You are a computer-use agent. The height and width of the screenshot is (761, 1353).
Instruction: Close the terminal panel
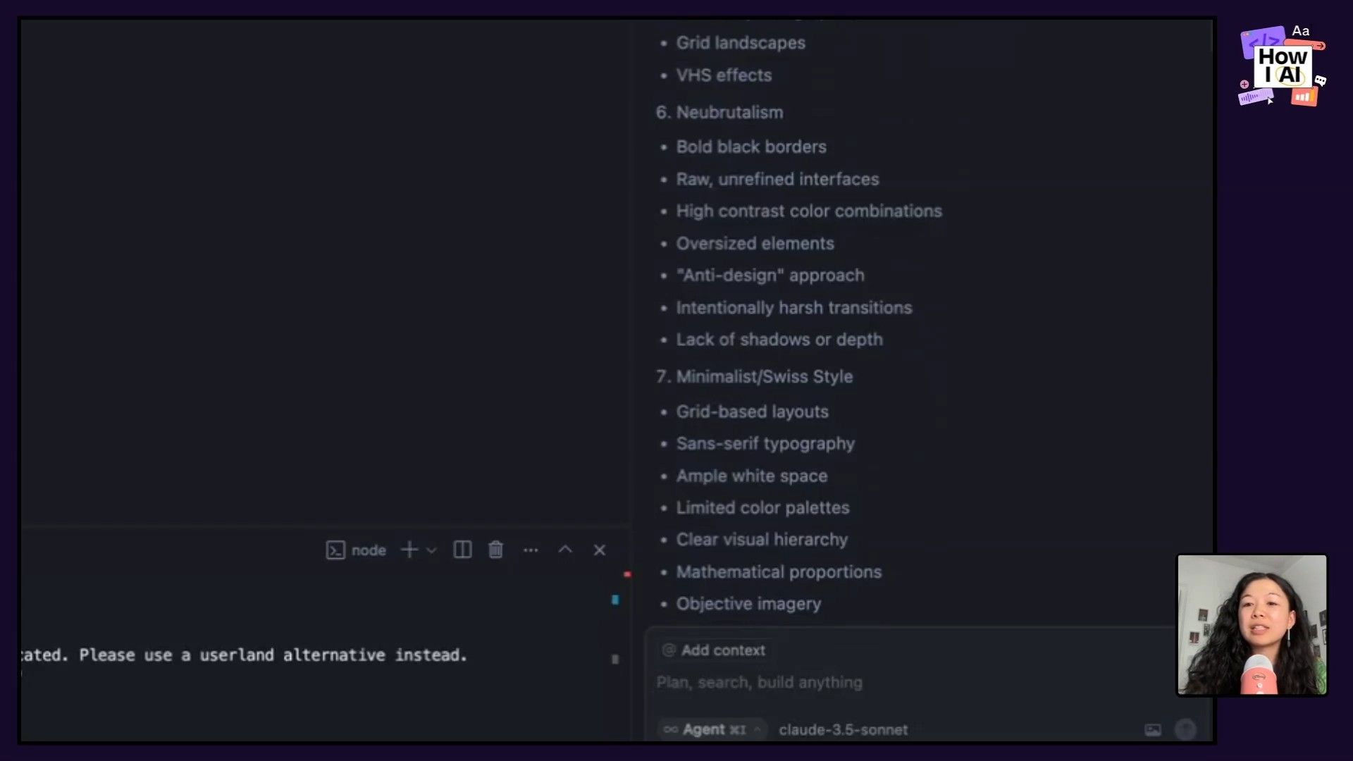(599, 550)
